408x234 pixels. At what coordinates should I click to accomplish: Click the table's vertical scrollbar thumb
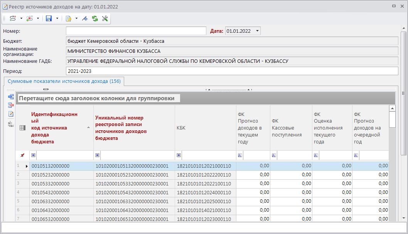392,120
